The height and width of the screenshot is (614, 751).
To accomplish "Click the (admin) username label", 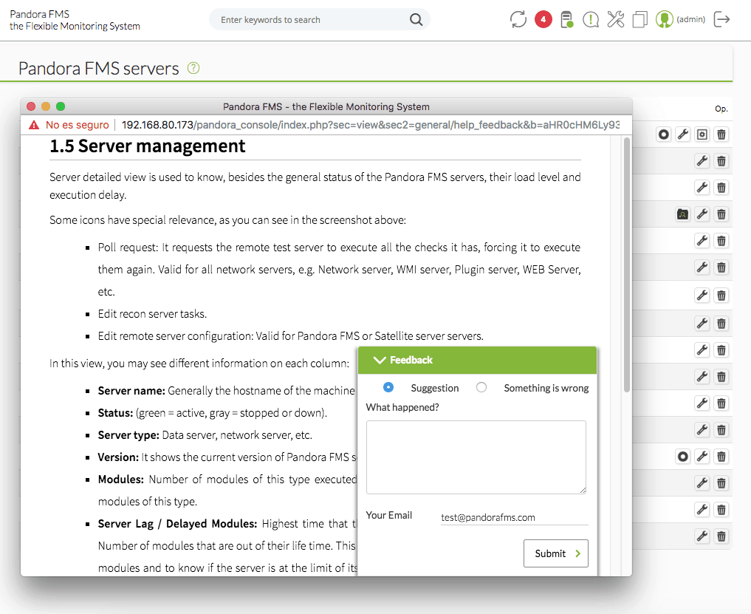I will pyautogui.click(x=690, y=20).
